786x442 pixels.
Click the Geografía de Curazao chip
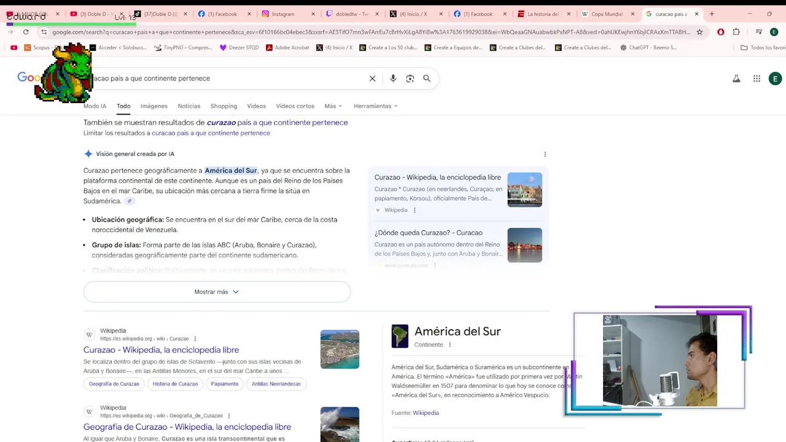pyautogui.click(x=114, y=384)
